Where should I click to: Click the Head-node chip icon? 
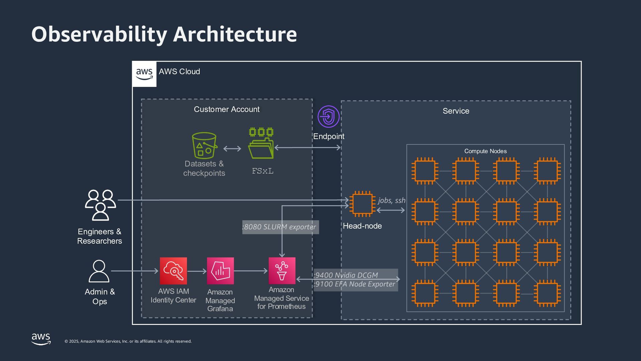click(362, 204)
